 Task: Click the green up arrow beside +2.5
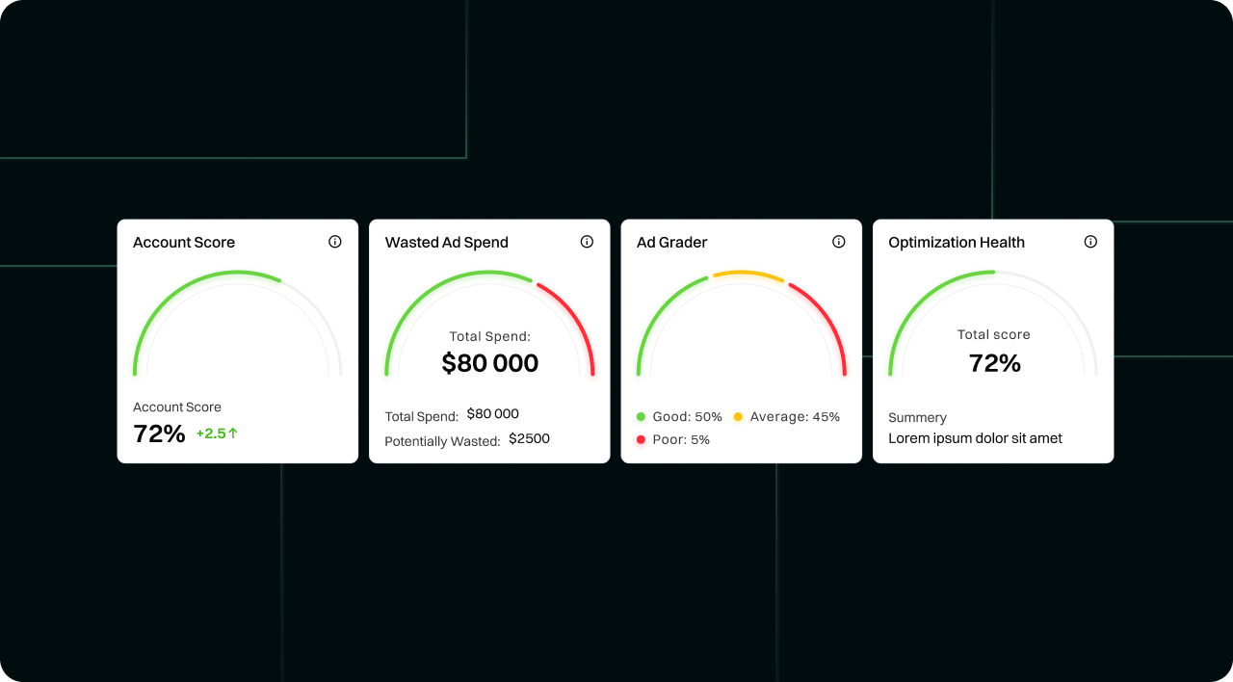pyautogui.click(x=233, y=433)
